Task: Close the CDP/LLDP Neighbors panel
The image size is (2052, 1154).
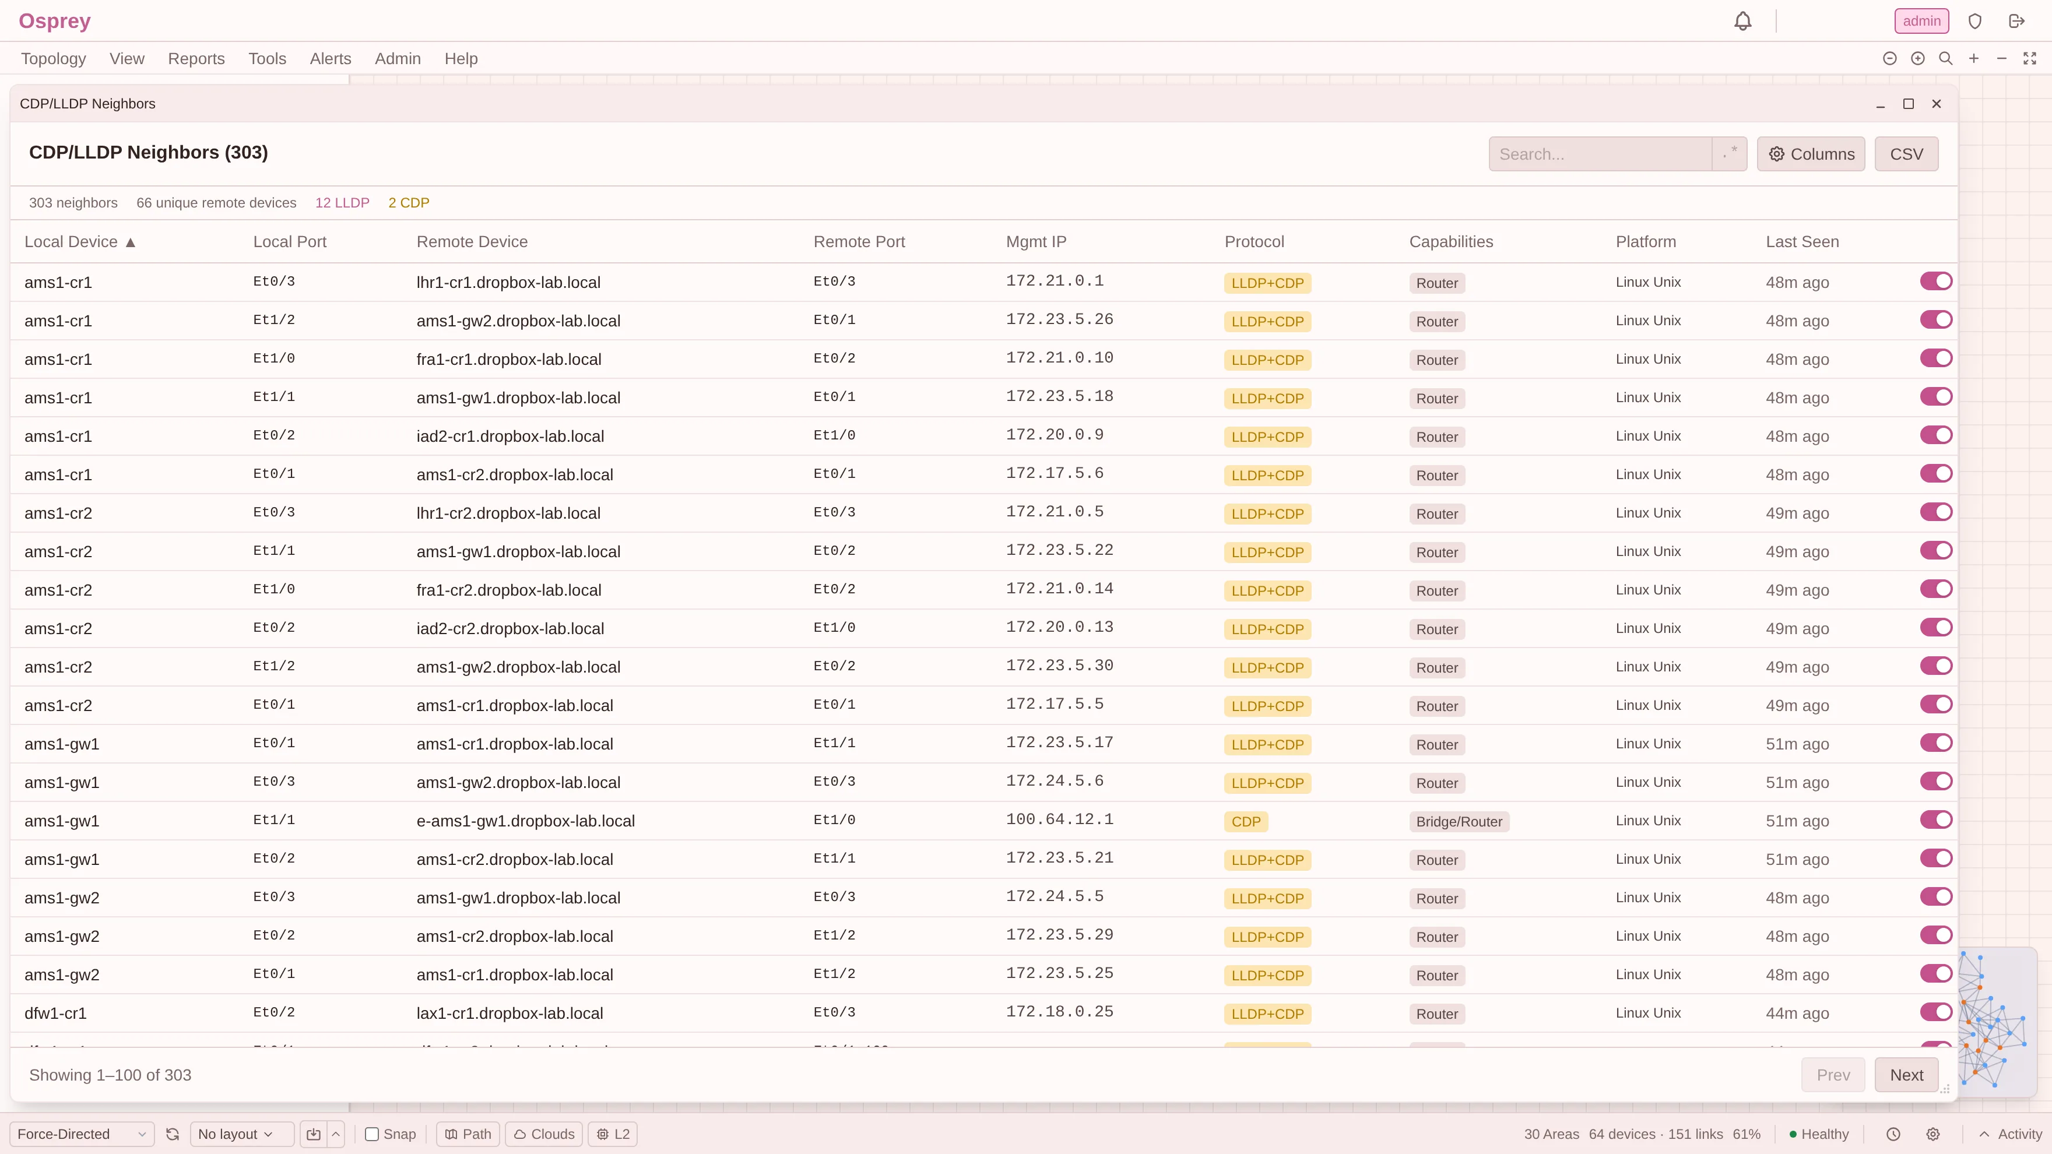Action: coord(1937,104)
